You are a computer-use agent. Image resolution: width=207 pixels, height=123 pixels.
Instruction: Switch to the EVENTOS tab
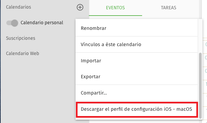(115, 8)
